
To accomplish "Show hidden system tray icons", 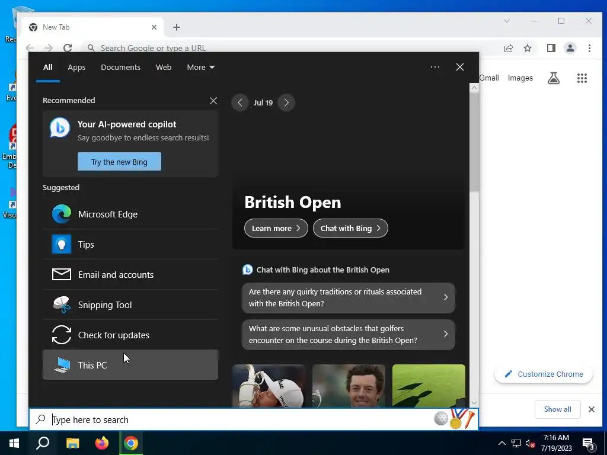I will [x=501, y=443].
